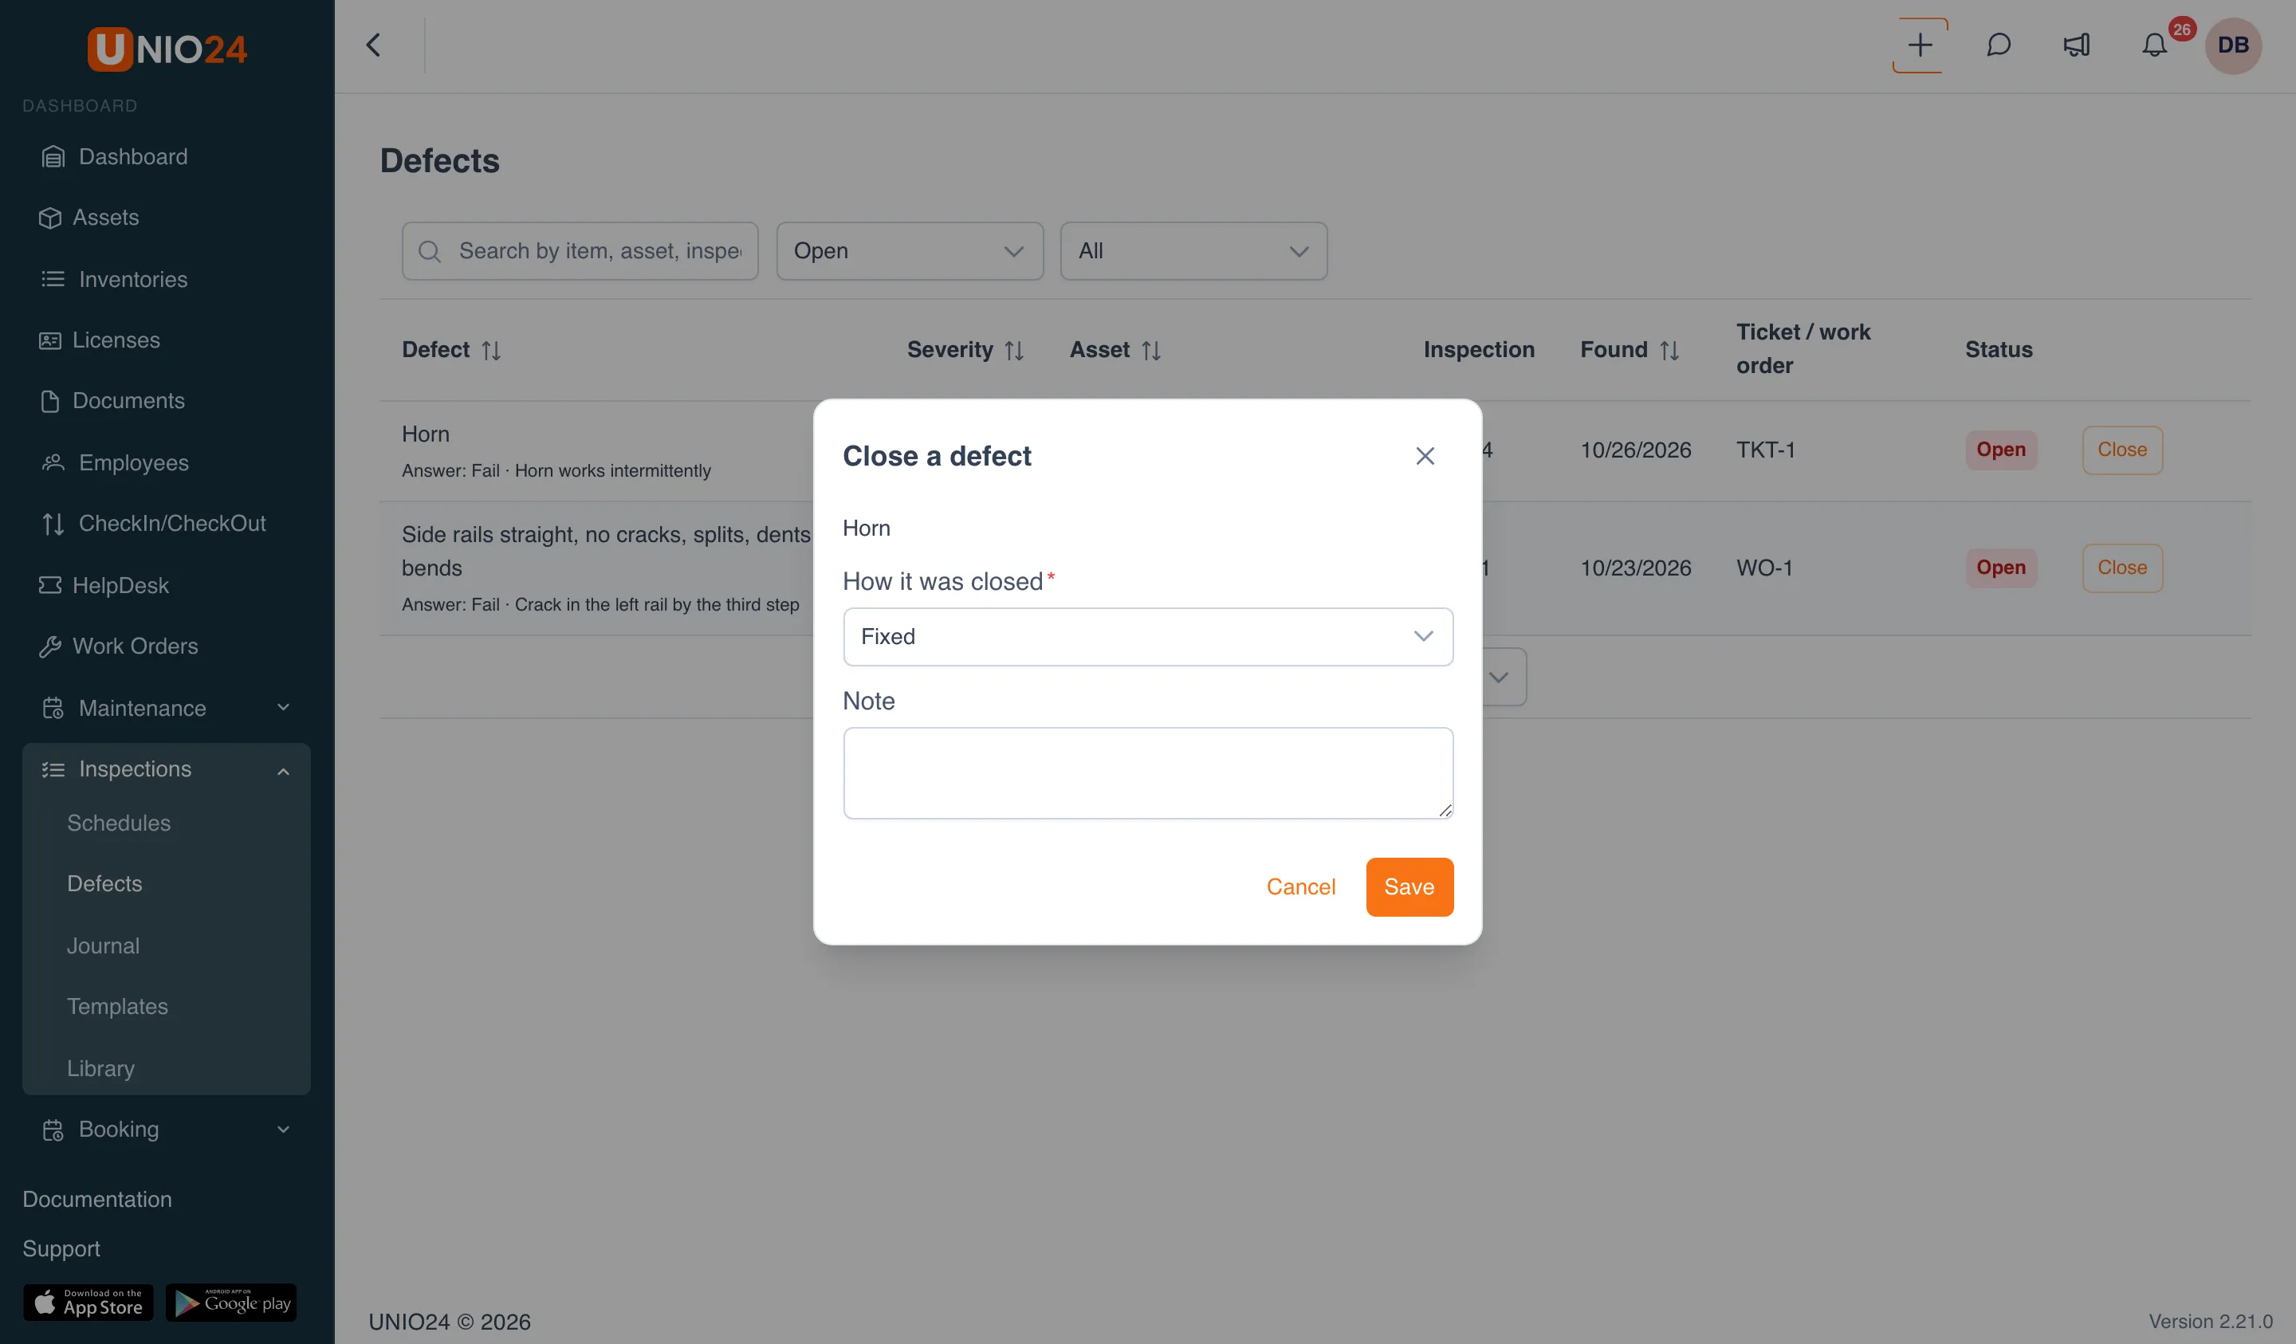
Task: Collapse sidebar with the back chevron
Action: 372,45
